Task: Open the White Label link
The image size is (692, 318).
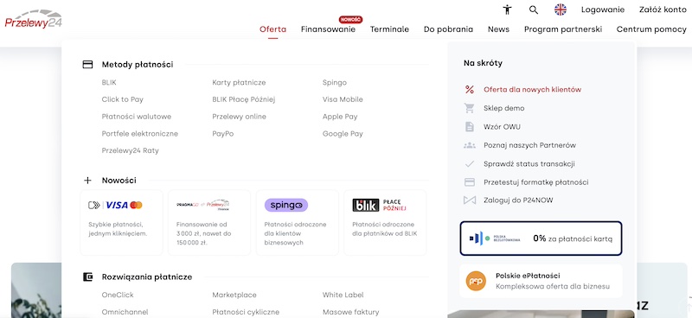Action: (343, 295)
